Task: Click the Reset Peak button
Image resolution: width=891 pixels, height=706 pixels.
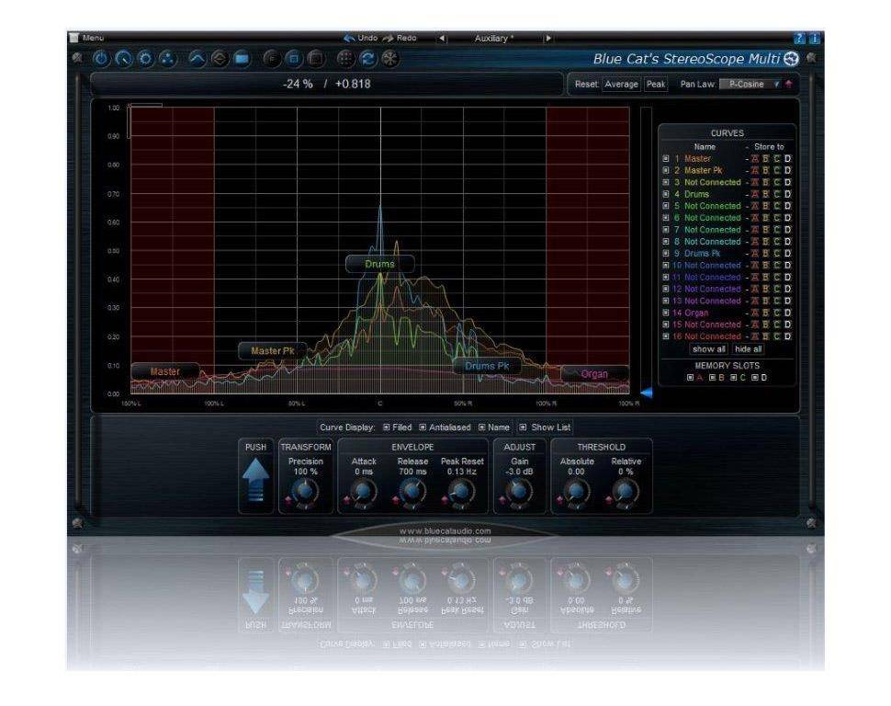Action: tap(655, 84)
